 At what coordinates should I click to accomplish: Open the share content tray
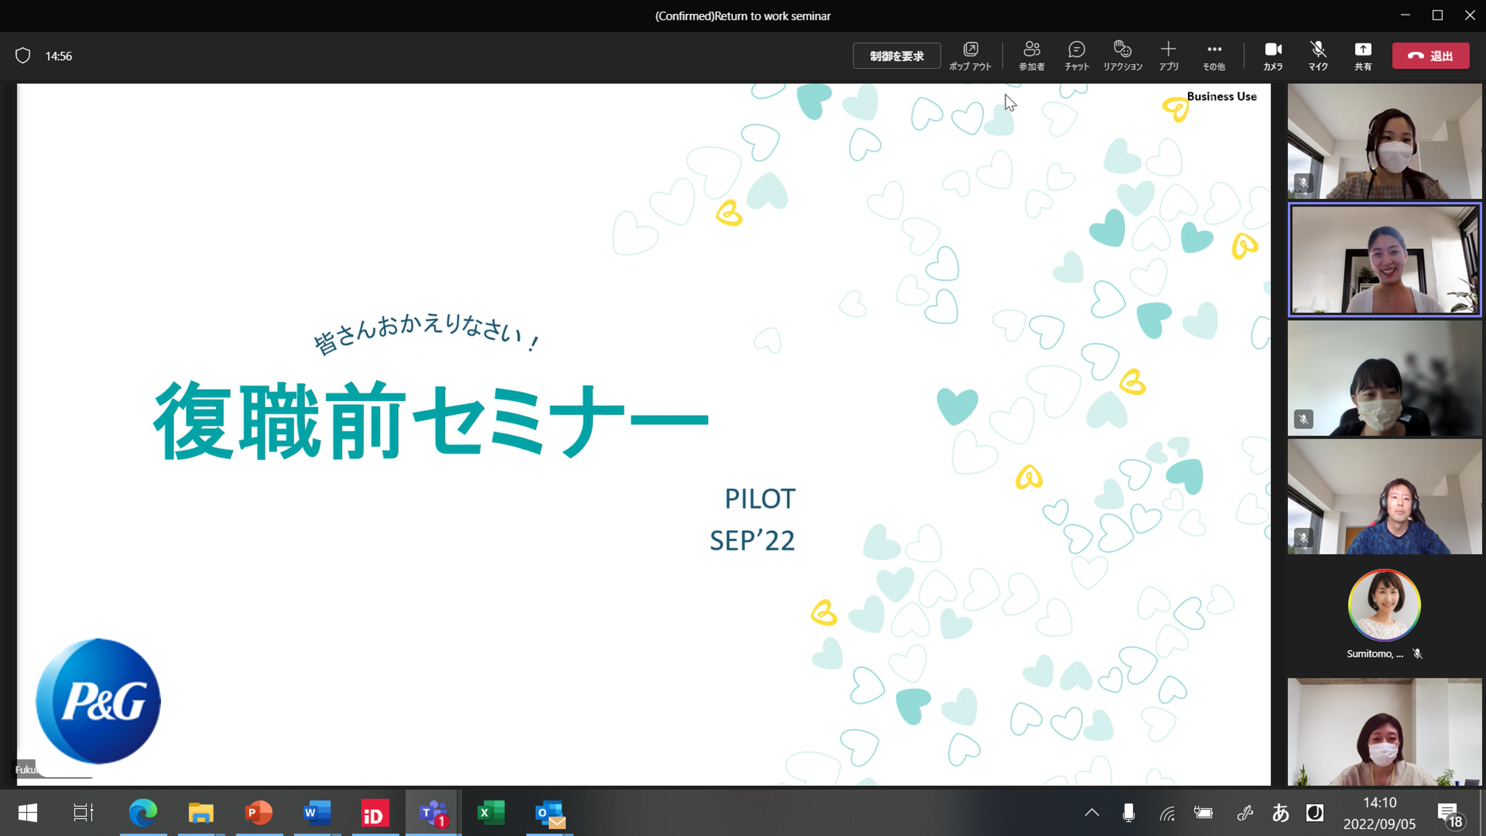(1362, 56)
